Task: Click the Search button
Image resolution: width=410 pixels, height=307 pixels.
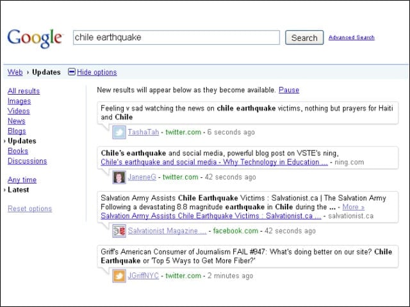Action: click(x=304, y=38)
